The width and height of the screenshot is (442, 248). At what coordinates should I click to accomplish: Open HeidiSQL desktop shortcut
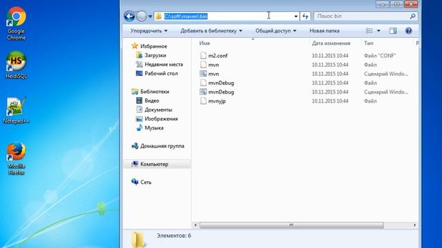point(16,65)
